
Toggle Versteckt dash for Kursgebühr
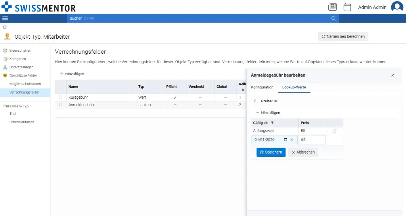(200, 97)
